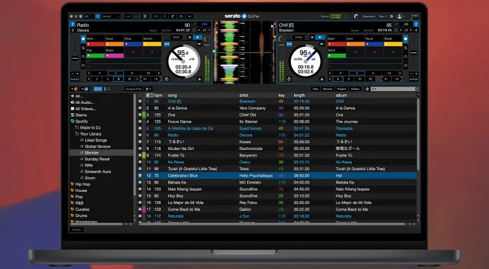The width and height of the screenshot is (489, 269).
Task: Click the Hip Hop crate icon
Action: click(x=72, y=184)
